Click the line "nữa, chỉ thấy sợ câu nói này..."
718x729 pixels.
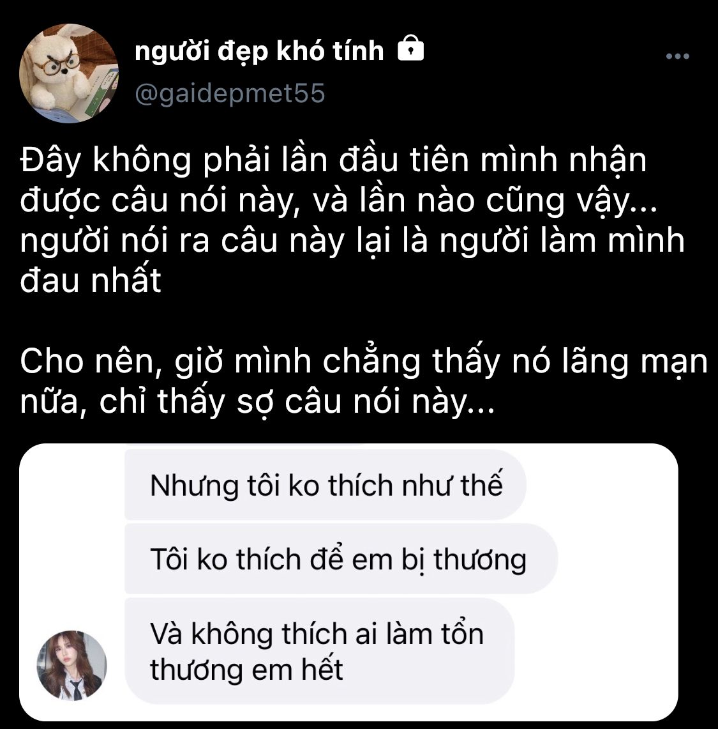(x=257, y=403)
